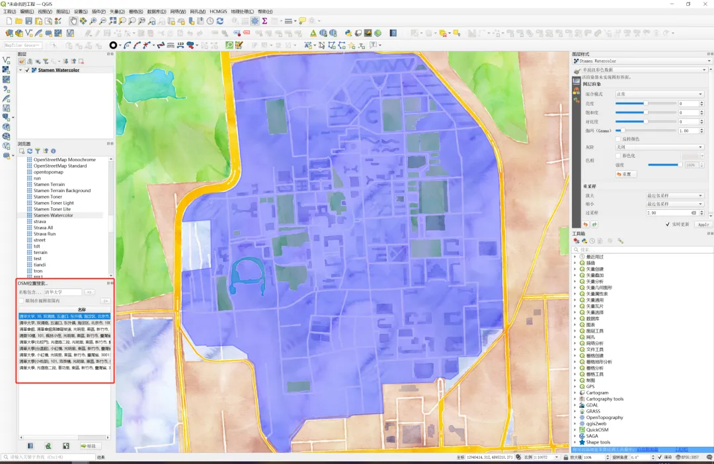Select Stamen Terrain Background in Browser
Viewport: 714px width, 464px height.
[62, 190]
